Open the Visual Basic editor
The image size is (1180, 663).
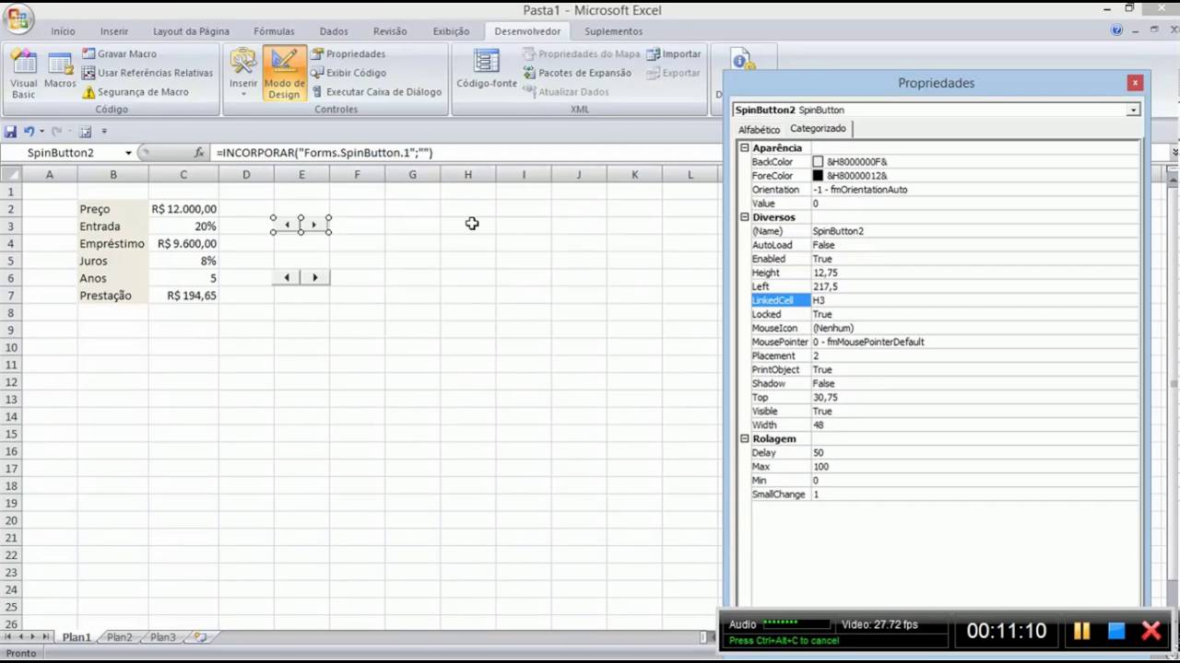coord(23,74)
